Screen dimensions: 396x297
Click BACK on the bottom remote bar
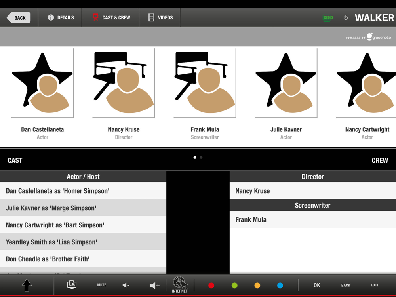pyautogui.click(x=346, y=285)
